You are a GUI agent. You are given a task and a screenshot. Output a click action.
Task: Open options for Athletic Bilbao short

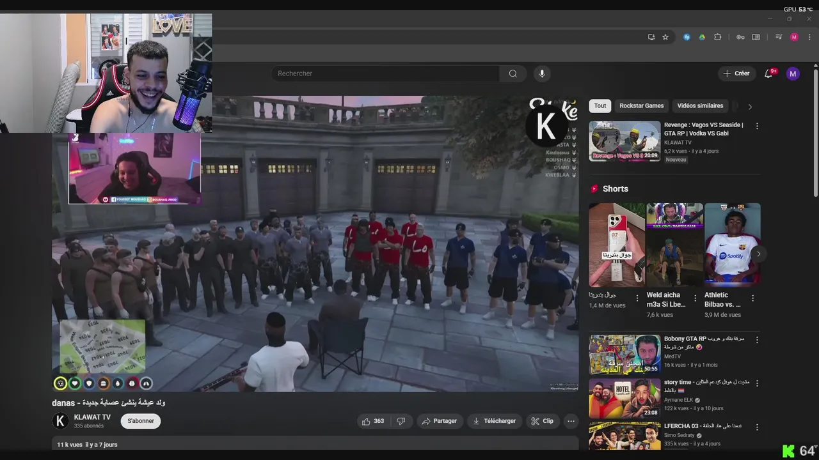coord(752,298)
